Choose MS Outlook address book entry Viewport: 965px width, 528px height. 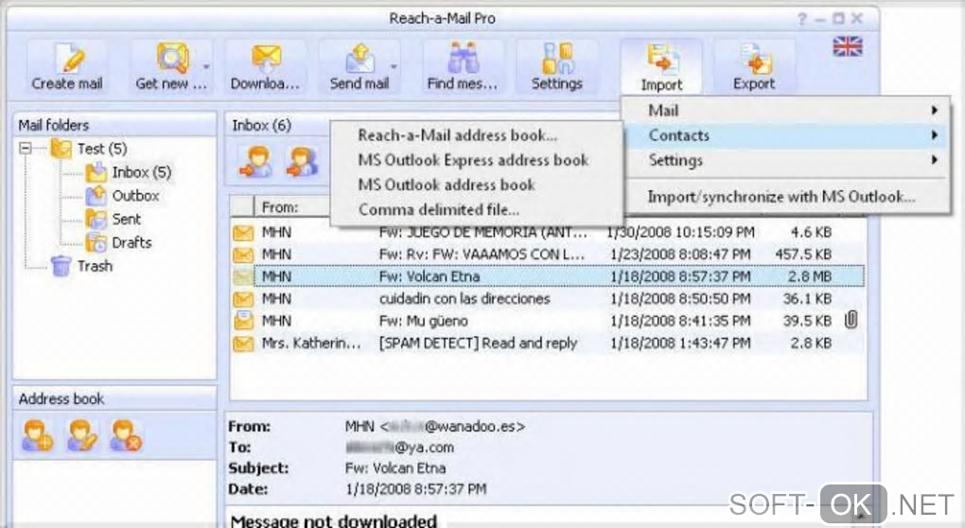pyautogui.click(x=447, y=185)
